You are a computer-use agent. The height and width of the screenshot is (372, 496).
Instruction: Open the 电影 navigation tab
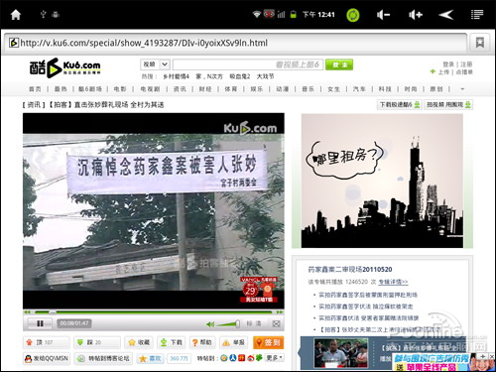pyautogui.click(x=120, y=89)
